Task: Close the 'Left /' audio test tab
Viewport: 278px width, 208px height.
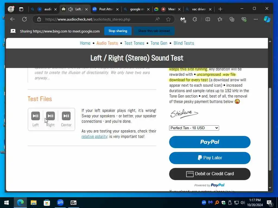Action: [86, 9]
